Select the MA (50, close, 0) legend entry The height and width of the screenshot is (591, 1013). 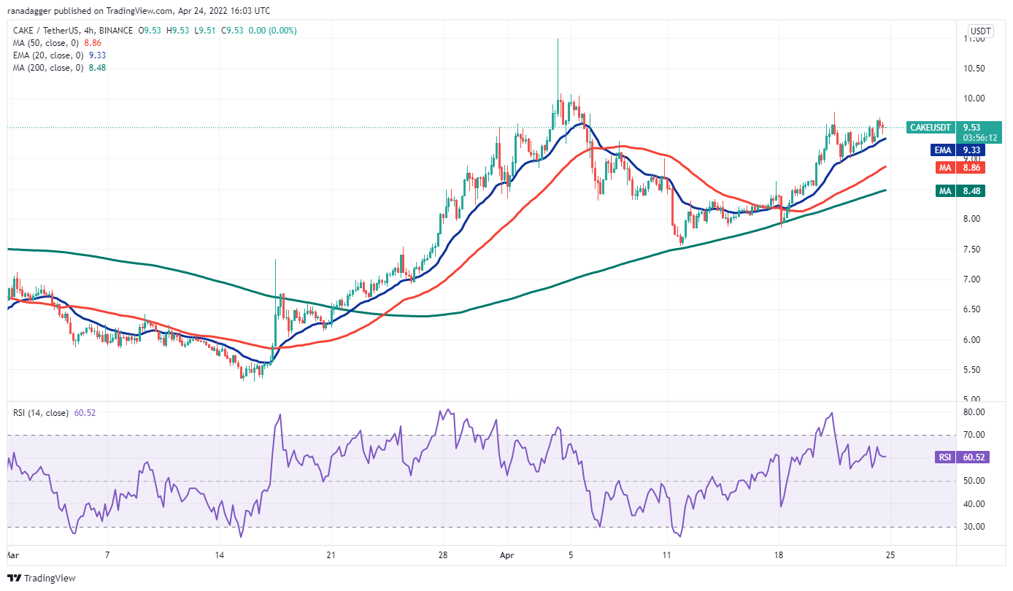[x=45, y=43]
